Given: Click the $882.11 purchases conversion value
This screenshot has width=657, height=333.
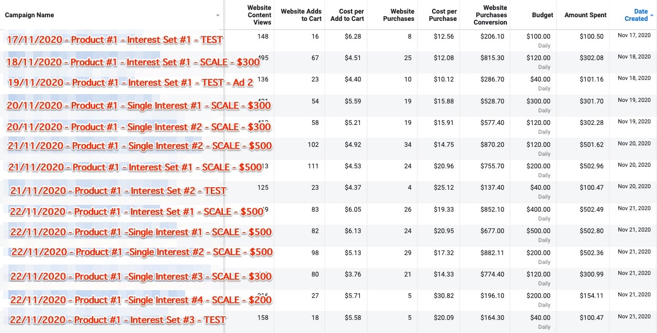Looking at the screenshot, I should [x=492, y=252].
